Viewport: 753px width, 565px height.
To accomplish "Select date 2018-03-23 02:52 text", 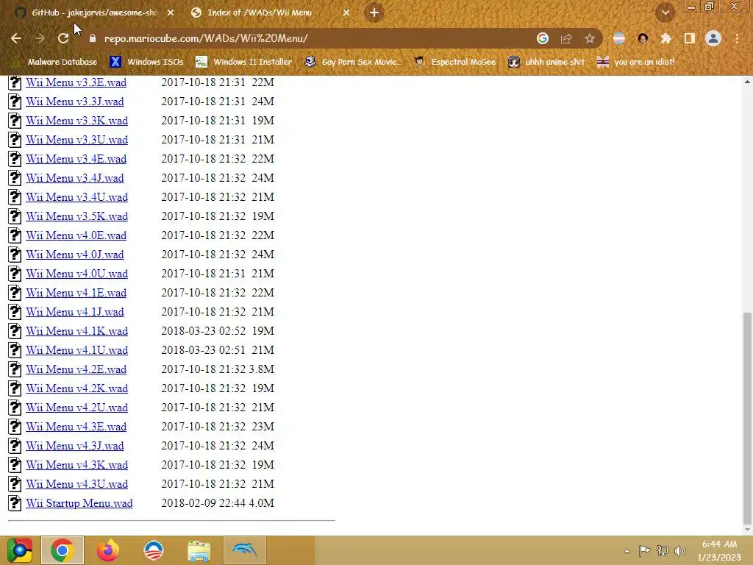I will coord(203,331).
